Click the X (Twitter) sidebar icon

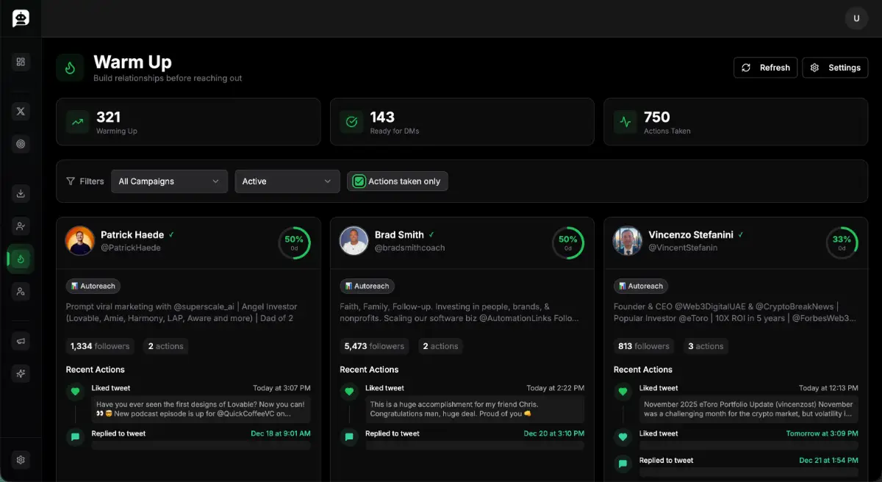21,111
